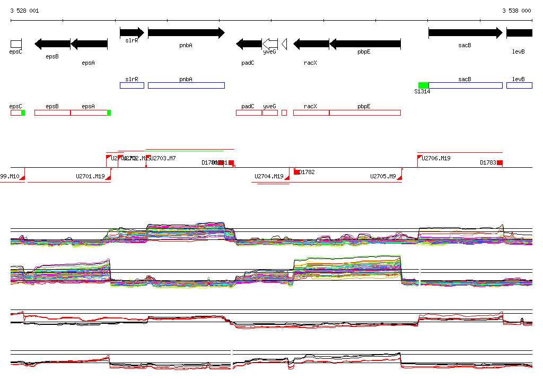Select the black racX gene arrow

coord(311,44)
